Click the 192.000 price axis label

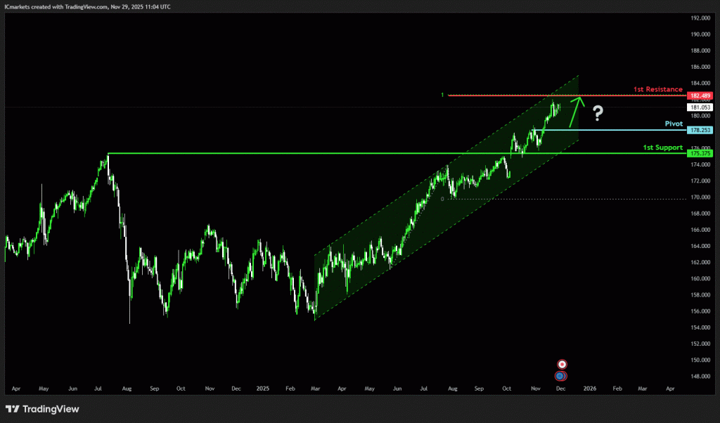coord(701,18)
